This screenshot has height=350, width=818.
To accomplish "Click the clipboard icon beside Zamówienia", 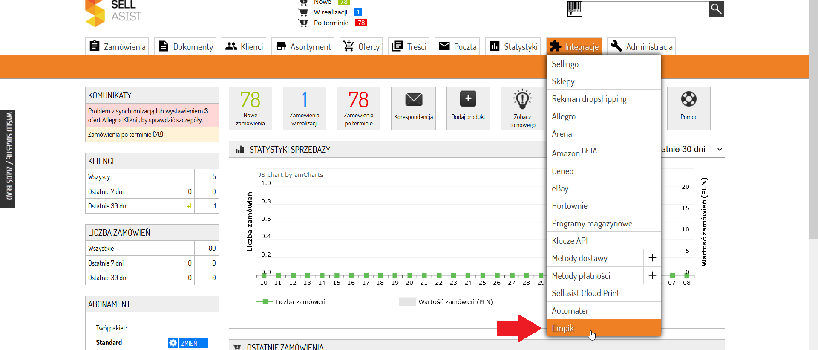I will click(x=95, y=46).
